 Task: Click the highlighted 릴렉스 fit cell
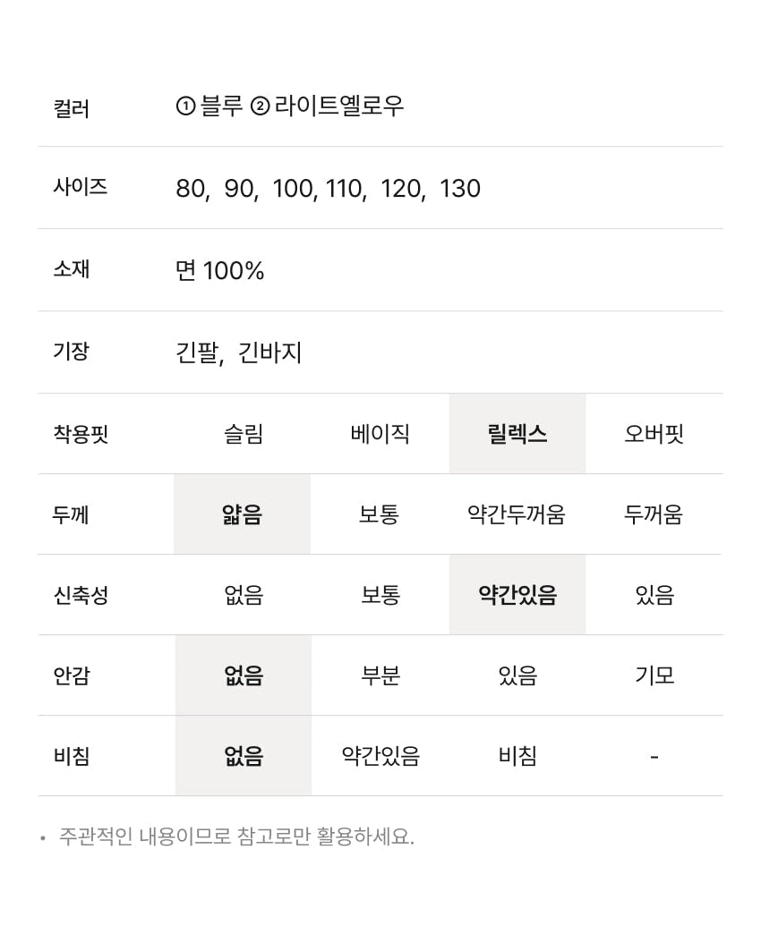click(517, 435)
